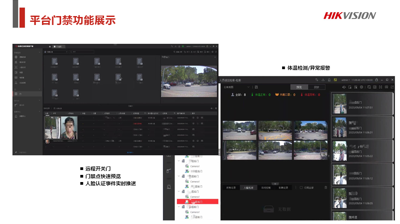Click the search field in left window
Viewport: 400px width, 224px height.
pos(82,52)
